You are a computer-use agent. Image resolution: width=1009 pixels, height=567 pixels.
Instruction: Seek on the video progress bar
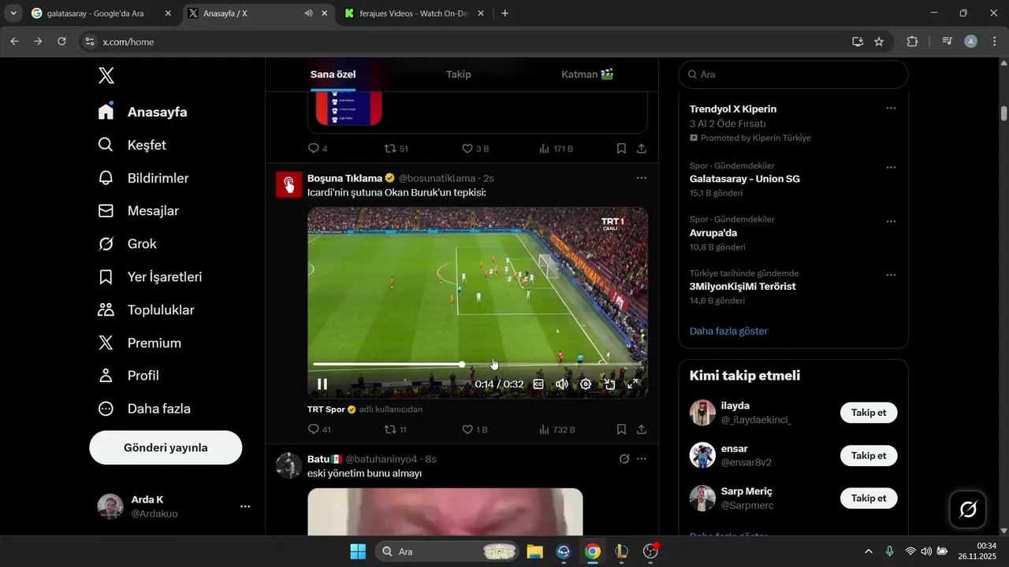[x=478, y=365]
